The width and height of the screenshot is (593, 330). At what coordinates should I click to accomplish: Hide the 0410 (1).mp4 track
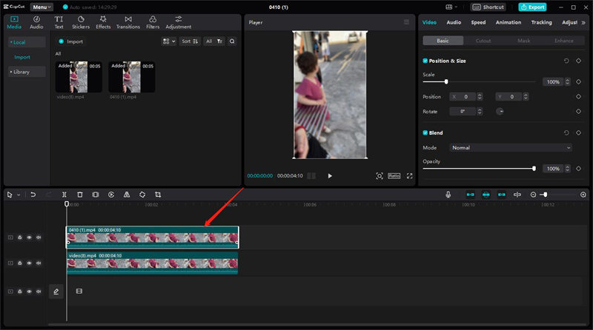click(x=29, y=238)
